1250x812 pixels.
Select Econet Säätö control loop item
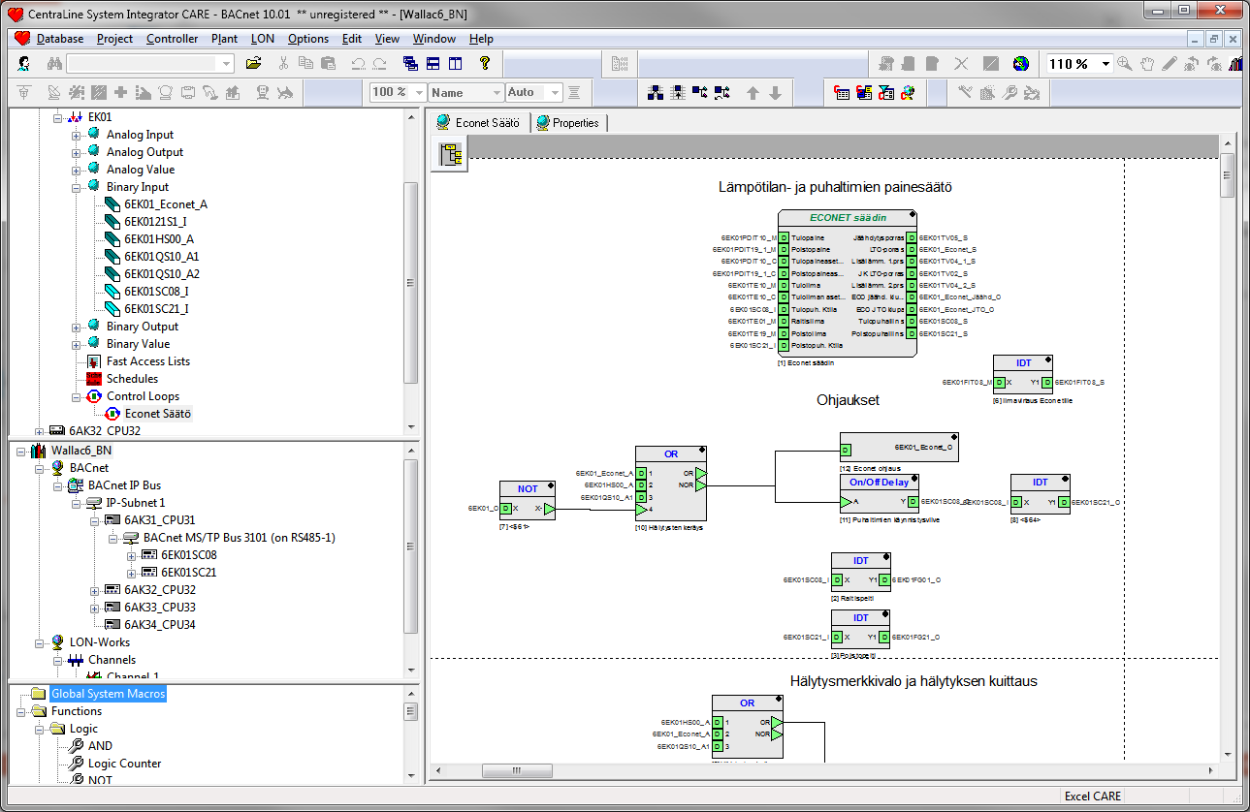click(x=158, y=414)
